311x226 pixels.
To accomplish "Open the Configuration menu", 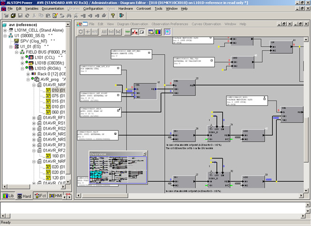I will 92,9.
